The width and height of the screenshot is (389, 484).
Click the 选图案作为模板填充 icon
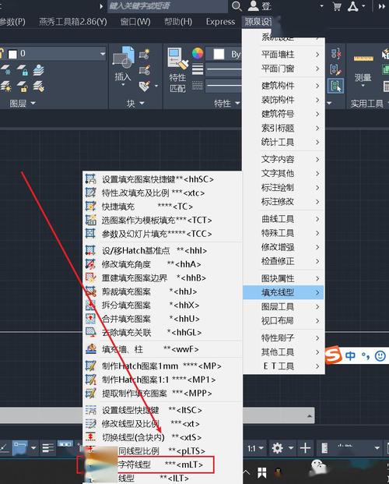tap(90, 220)
